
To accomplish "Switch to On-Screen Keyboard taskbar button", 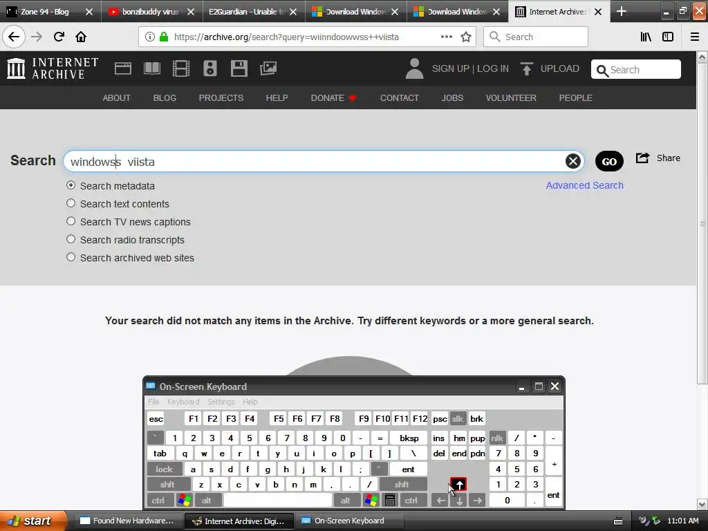I will tap(348, 521).
